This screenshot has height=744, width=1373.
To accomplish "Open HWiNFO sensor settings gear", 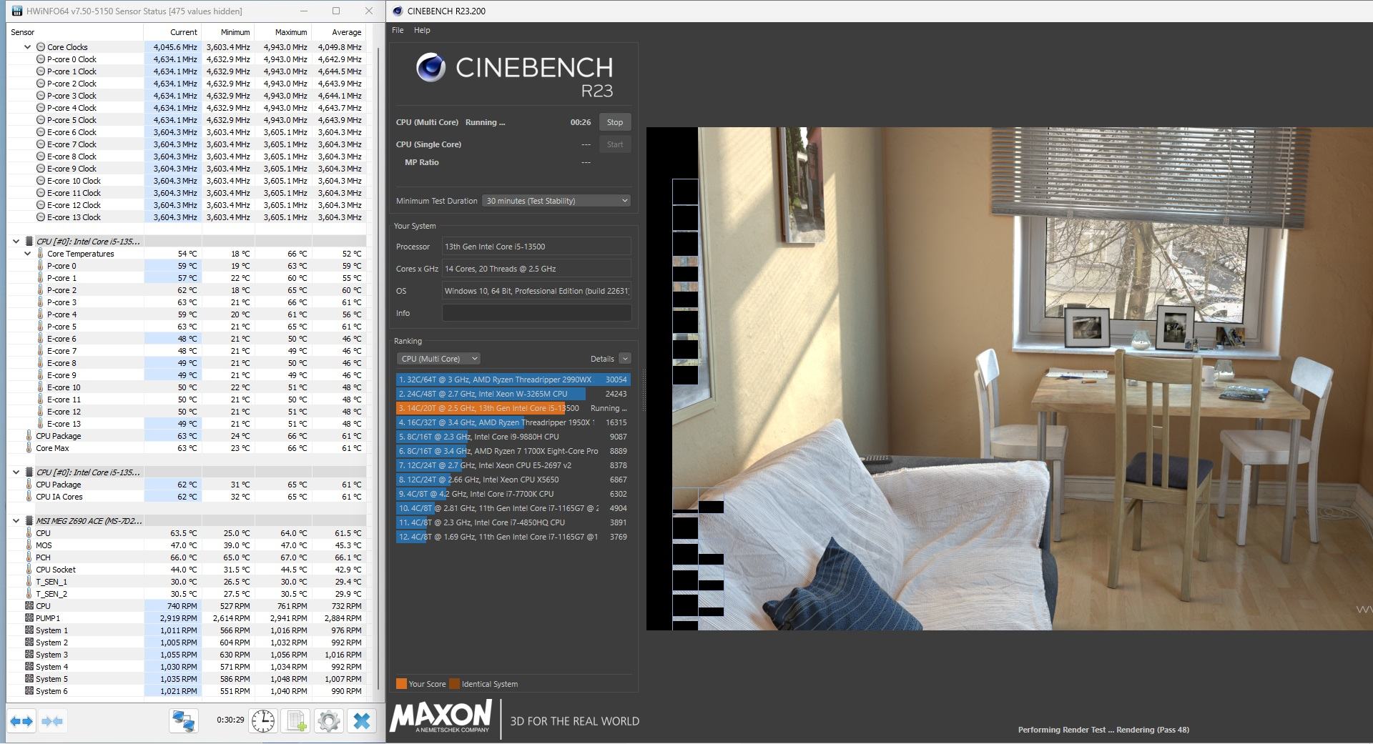I will pos(329,721).
